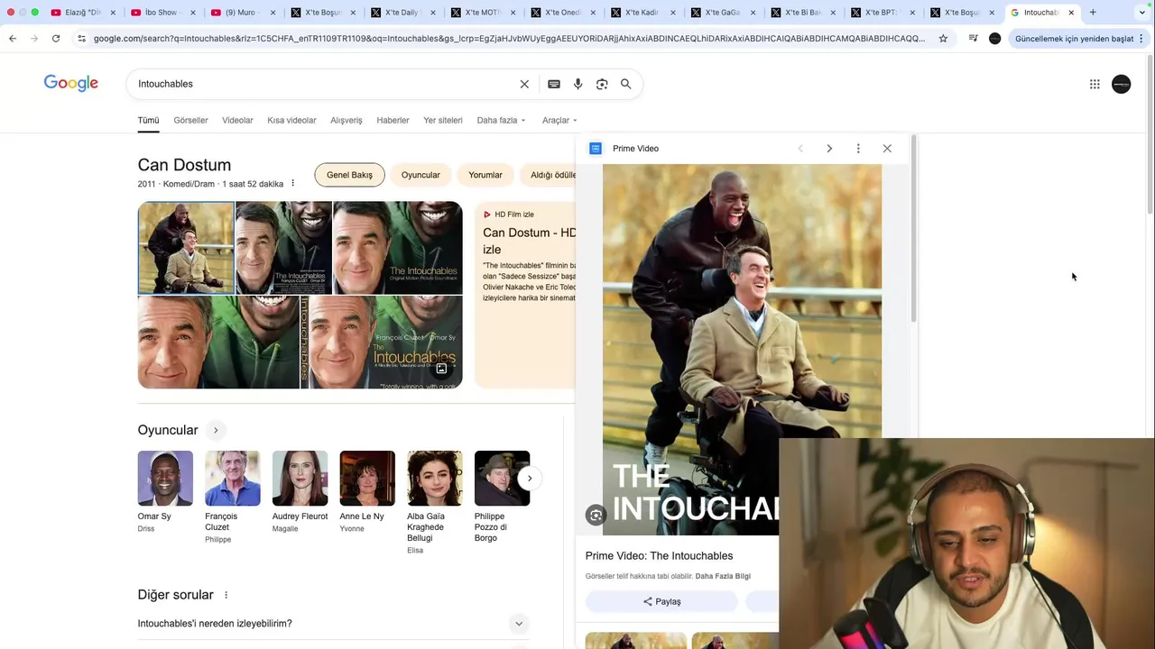Clear the search box with the X icon

pos(524,84)
